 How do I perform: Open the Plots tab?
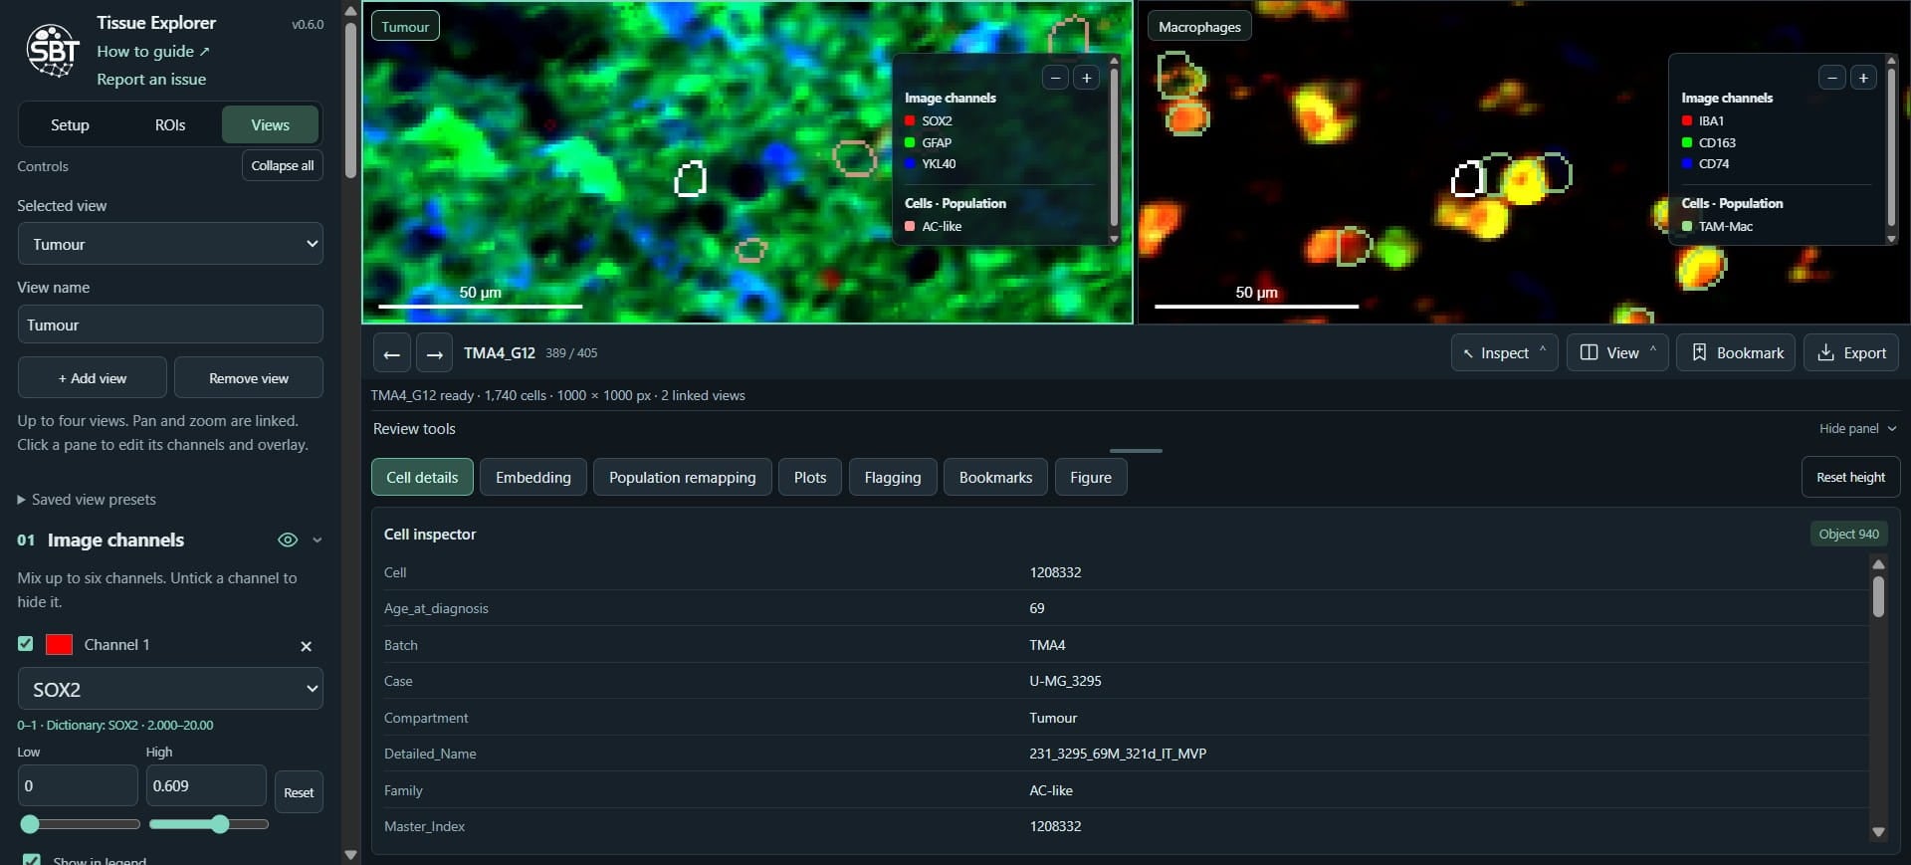(x=810, y=477)
